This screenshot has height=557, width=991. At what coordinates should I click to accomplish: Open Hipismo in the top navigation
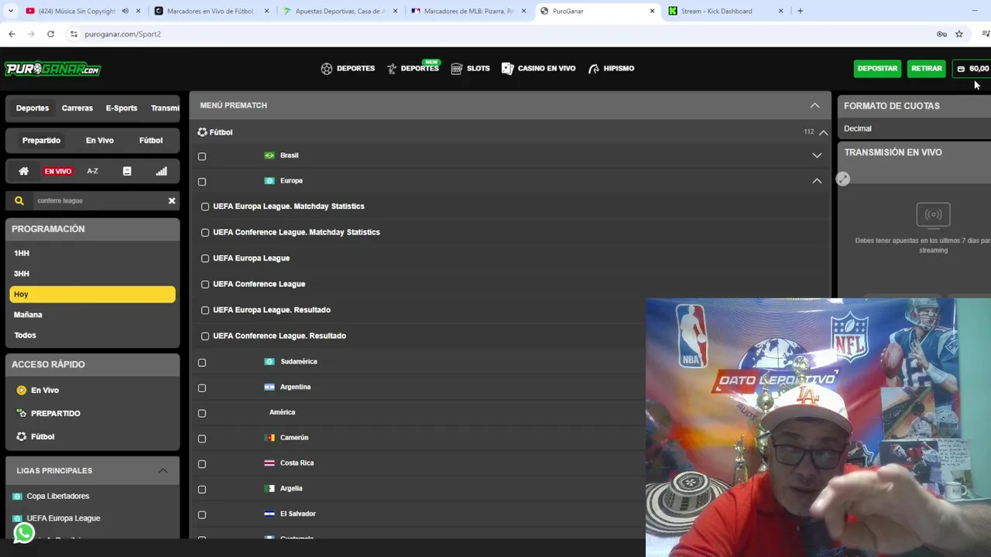[x=611, y=68]
